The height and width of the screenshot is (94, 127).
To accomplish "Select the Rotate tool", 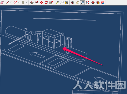I will point(46,3).
